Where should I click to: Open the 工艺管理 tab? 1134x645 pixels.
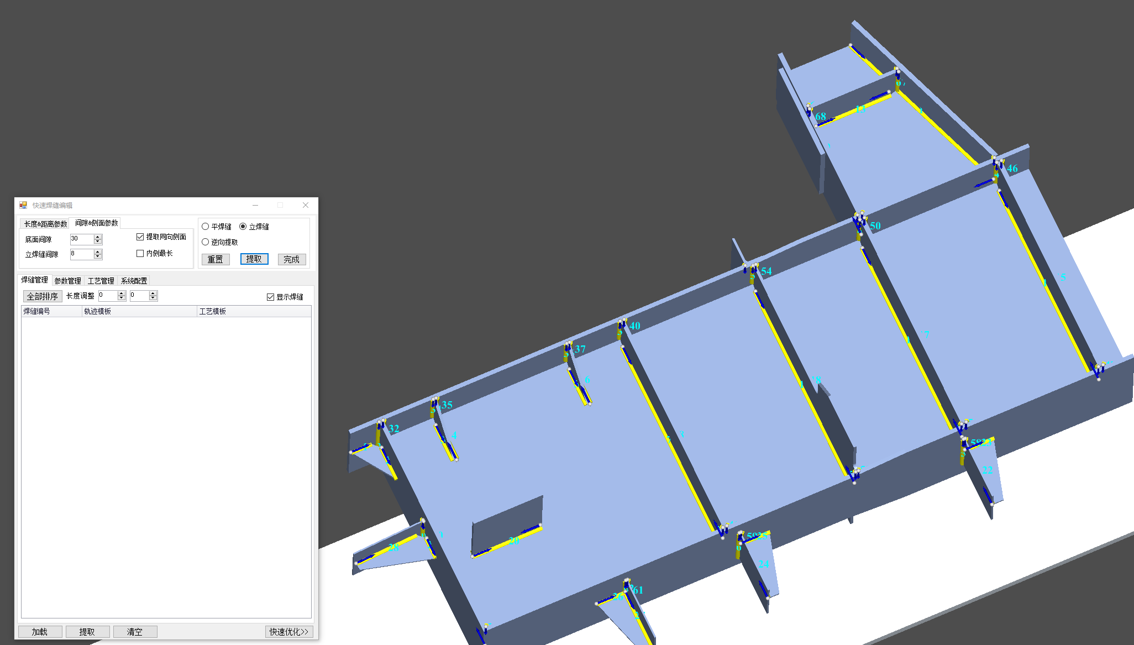coord(101,281)
